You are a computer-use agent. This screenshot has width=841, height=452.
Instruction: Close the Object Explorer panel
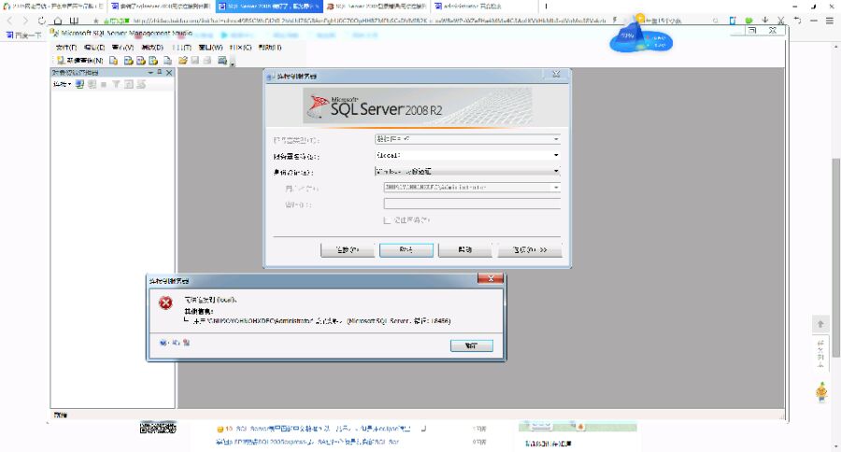point(169,73)
